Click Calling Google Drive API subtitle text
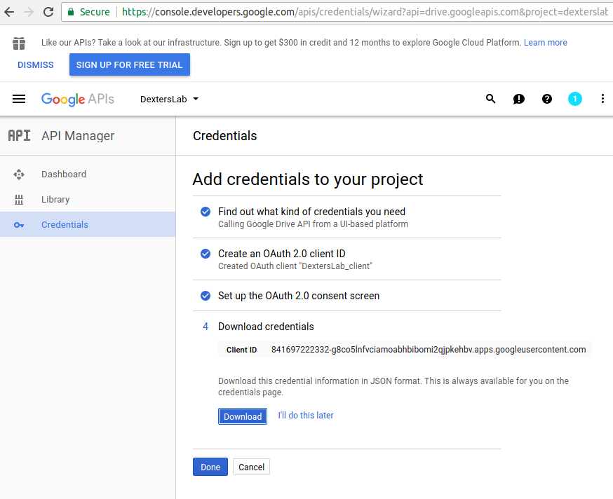 point(313,224)
